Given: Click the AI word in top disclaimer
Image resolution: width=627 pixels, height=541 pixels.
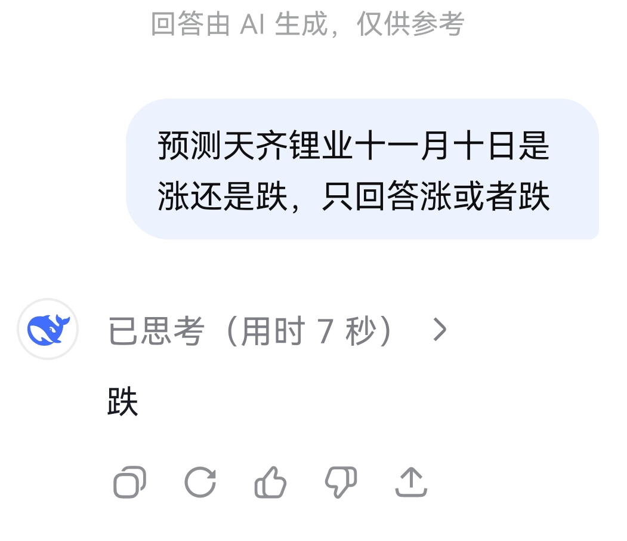Looking at the screenshot, I should pyautogui.click(x=252, y=24).
